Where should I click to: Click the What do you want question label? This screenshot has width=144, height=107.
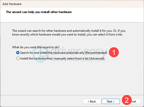[36, 47]
